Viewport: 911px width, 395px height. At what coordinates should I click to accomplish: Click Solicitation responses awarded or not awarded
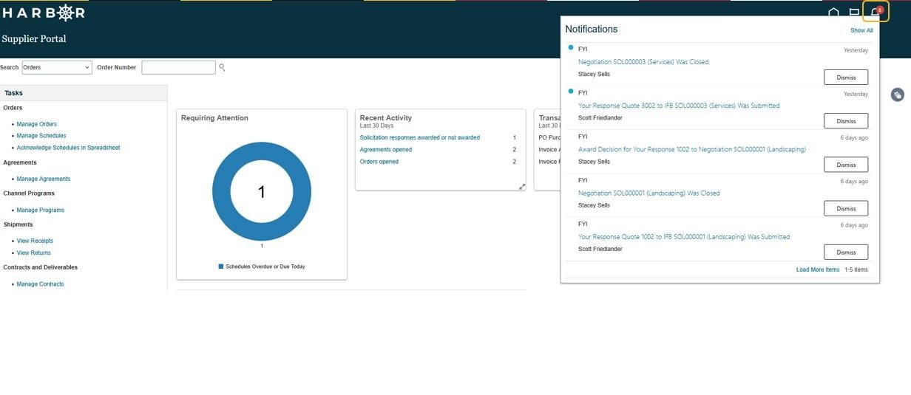coord(420,137)
